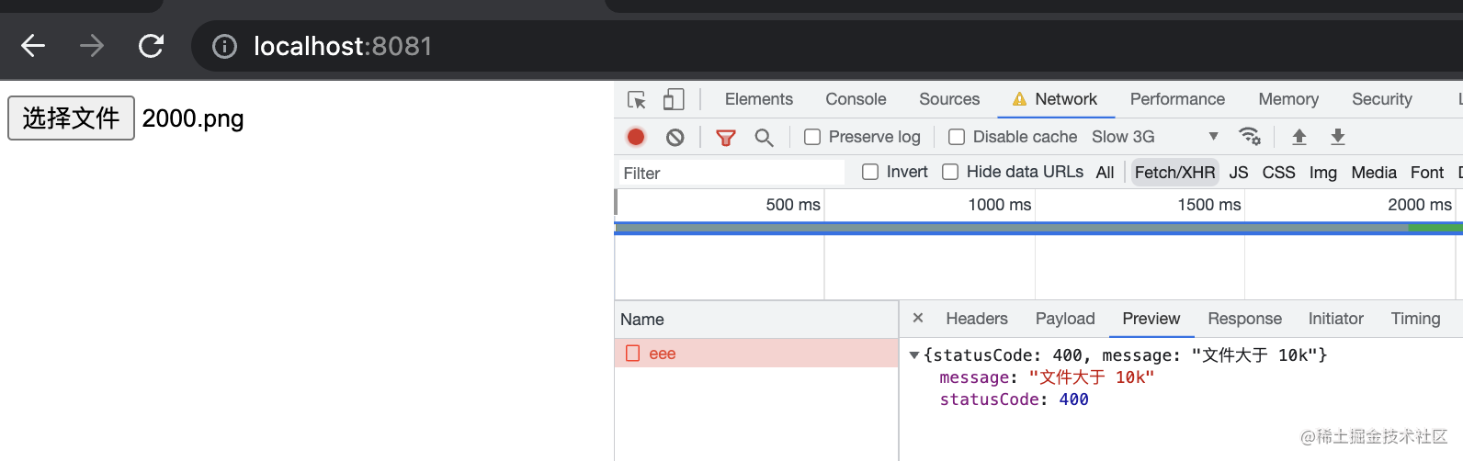Switch to the Console tab

[x=856, y=99]
